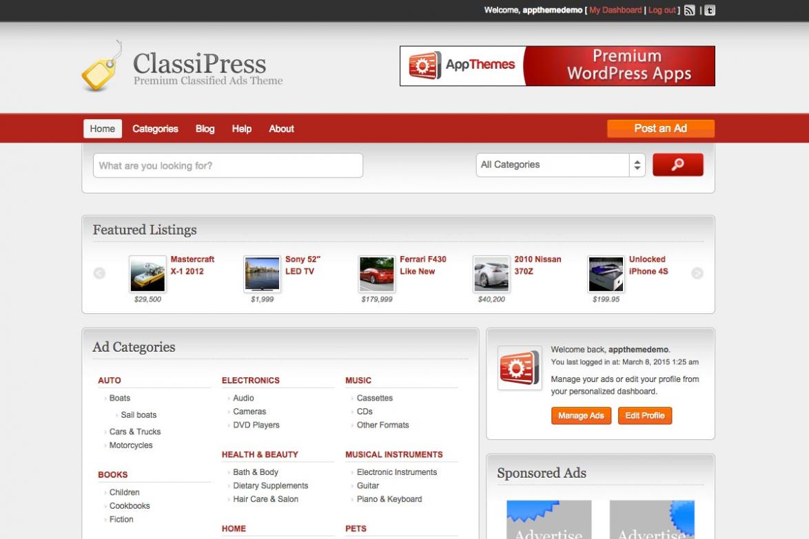Open the My Dashboard link
The height and width of the screenshot is (539, 809).
(x=615, y=10)
